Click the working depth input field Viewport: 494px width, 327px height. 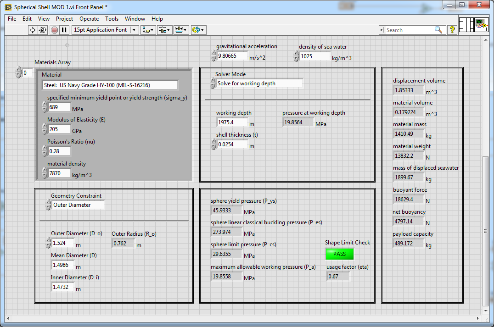coord(232,122)
